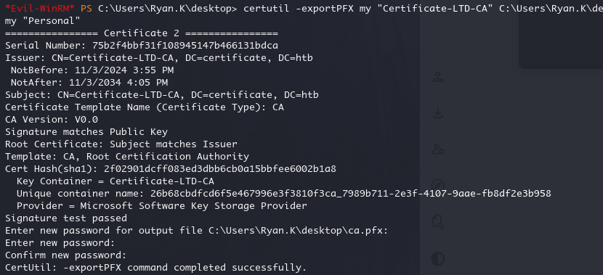Click 'Microsoft Software Key Storage Provider' text

click(x=193, y=205)
